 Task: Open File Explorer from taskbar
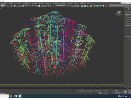pyautogui.click(x=11, y=96)
